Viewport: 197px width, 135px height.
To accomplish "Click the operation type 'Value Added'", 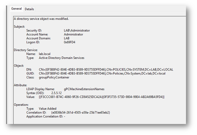I will click(x=47, y=109).
